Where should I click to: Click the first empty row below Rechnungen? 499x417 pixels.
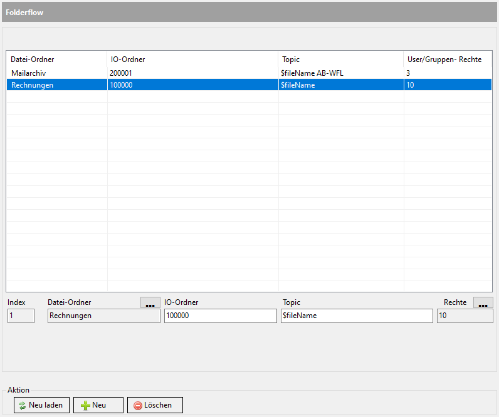point(188,97)
